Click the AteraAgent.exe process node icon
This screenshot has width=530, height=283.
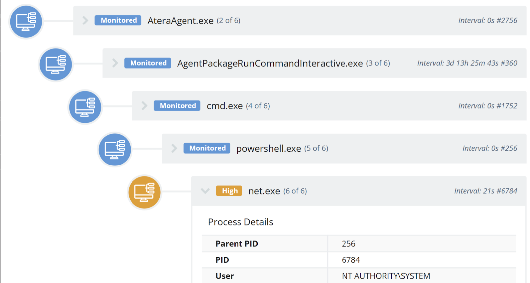coord(26,21)
